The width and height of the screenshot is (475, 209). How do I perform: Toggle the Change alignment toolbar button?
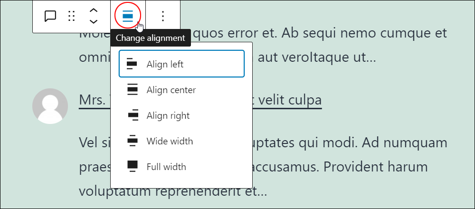128,16
